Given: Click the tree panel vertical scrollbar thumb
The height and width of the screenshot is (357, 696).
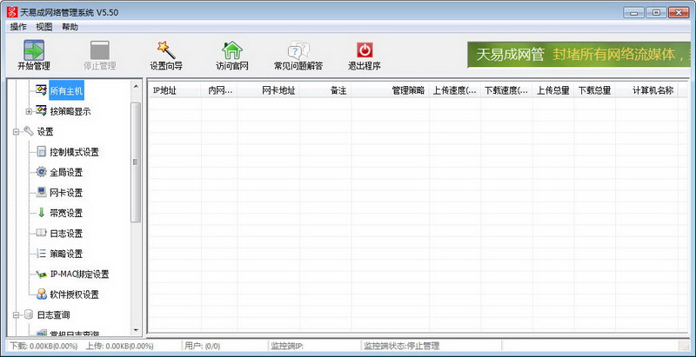Looking at the screenshot, I should [x=136, y=162].
